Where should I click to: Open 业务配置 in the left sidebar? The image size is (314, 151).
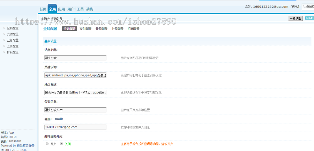[13, 40]
